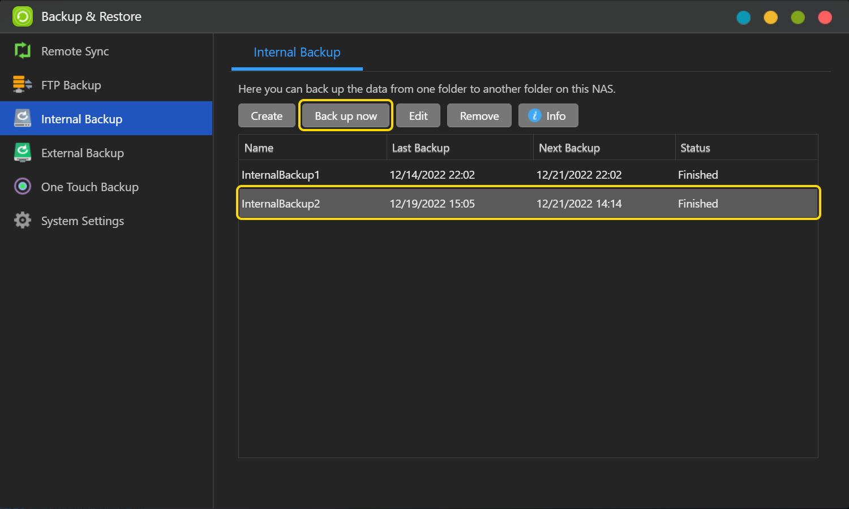This screenshot has width=849, height=509.
Task: Click the yellow window control dot
Action: click(770, 18)
